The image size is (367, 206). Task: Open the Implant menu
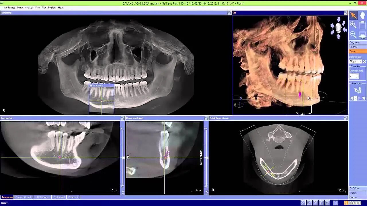(52, 8)
